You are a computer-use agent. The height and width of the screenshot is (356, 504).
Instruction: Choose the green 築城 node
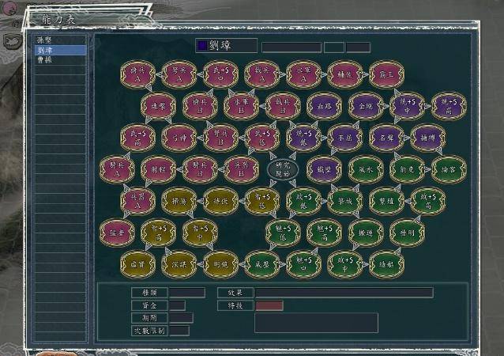[x=345, y=201]
